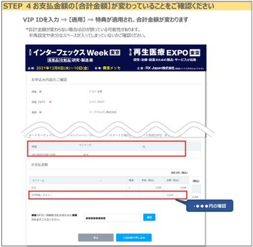
Task: Click the お支払金額 section heading
Action: 40,164
